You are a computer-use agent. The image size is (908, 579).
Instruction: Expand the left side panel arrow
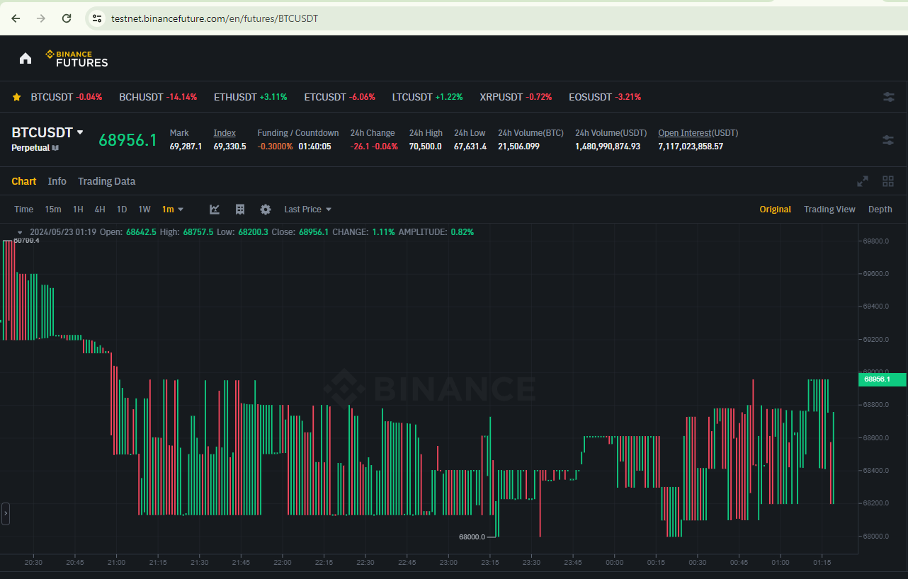click(x=6, y=513)
